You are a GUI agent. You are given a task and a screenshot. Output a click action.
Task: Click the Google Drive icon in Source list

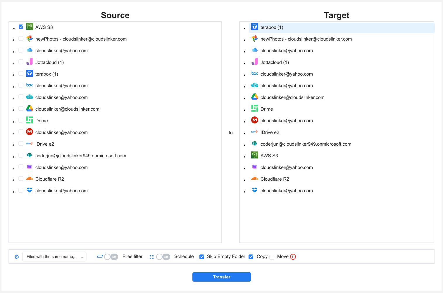coord(30,109)
